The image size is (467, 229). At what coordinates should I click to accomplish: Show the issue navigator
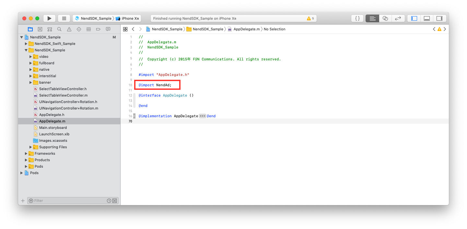(x=69, y=29)
